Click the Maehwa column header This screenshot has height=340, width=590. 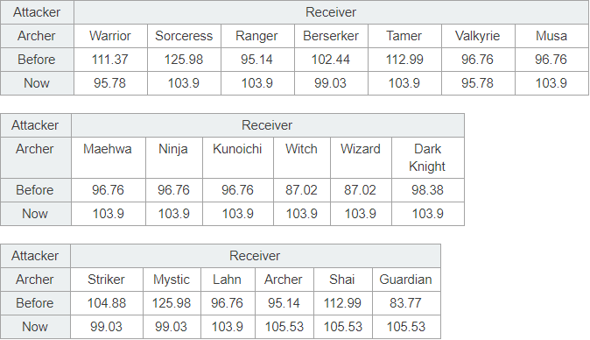point(108,158)
